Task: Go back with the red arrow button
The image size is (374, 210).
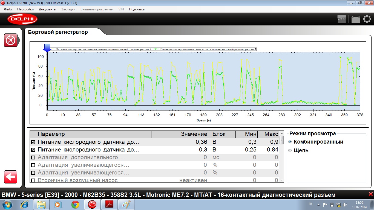Action: point(11,177)
